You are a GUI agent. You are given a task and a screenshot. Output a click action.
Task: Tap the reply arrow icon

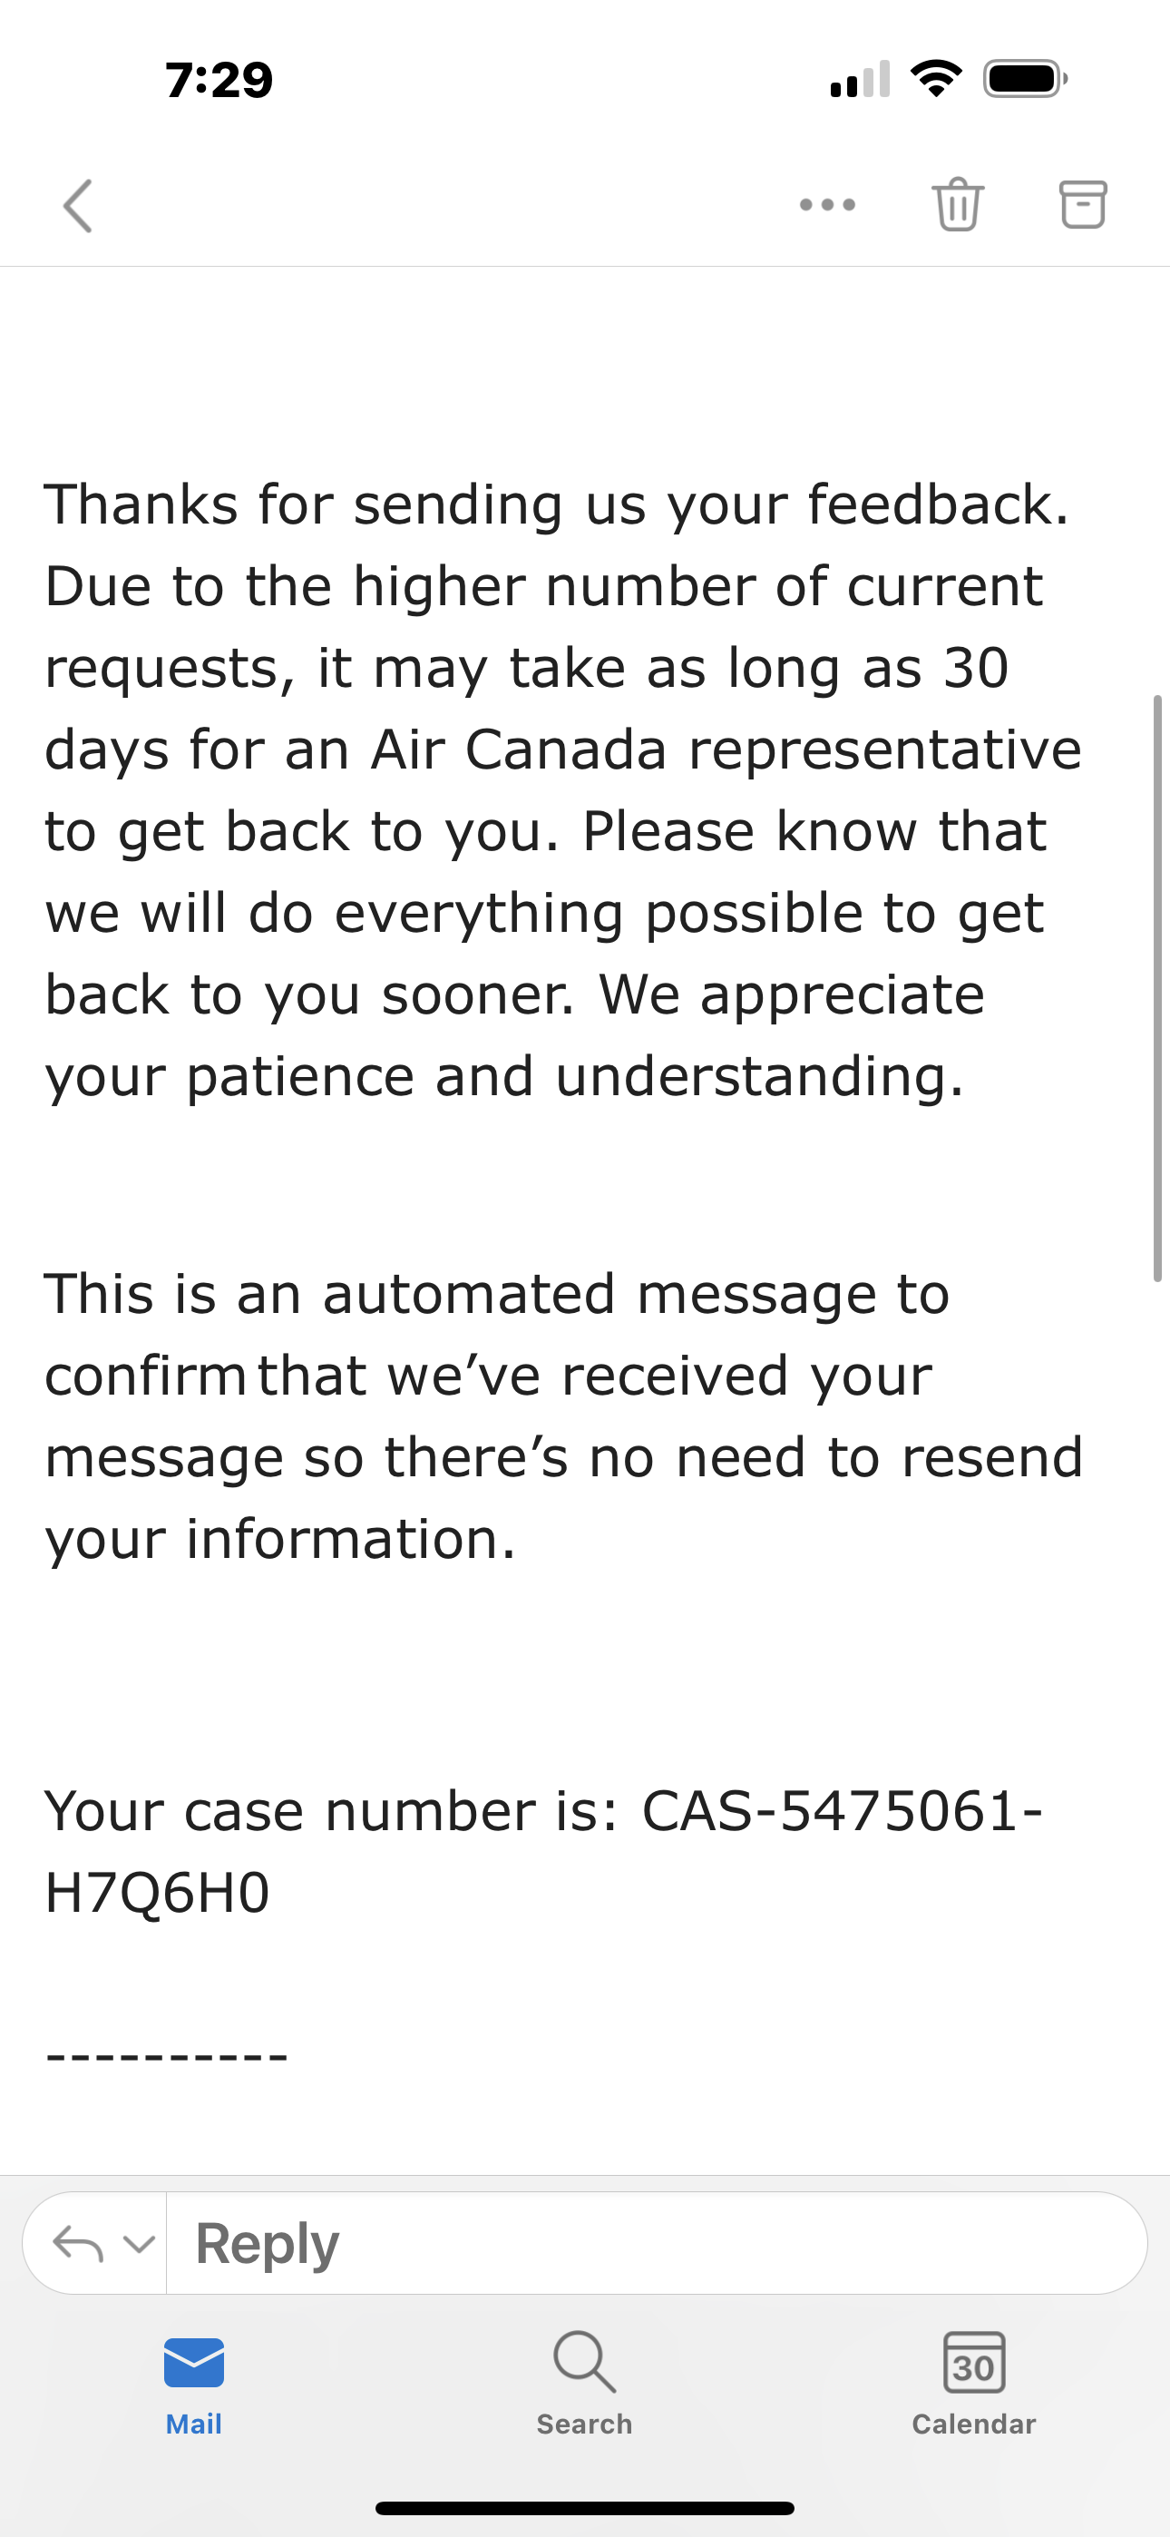78,2245
